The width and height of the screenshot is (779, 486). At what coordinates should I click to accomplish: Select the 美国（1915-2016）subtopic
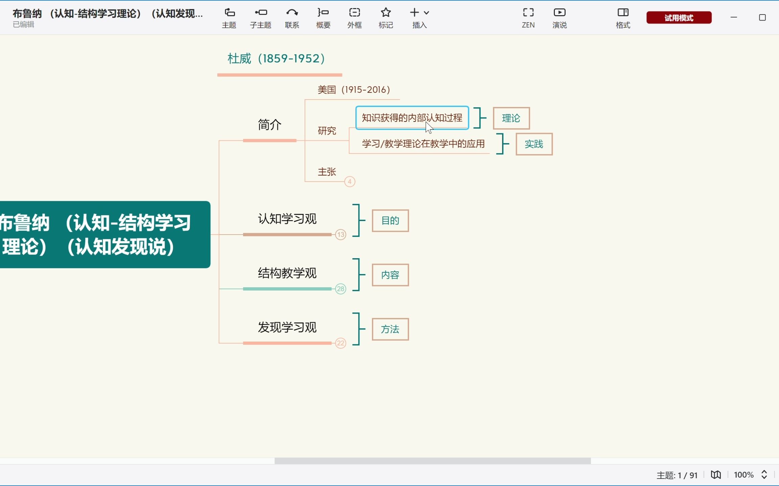[x=354, y=90]
